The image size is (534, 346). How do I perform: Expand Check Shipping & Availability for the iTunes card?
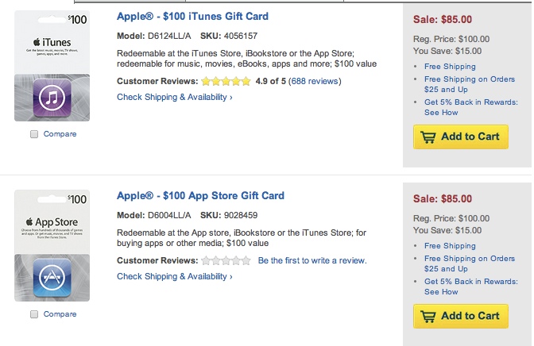tap(175, 97)
